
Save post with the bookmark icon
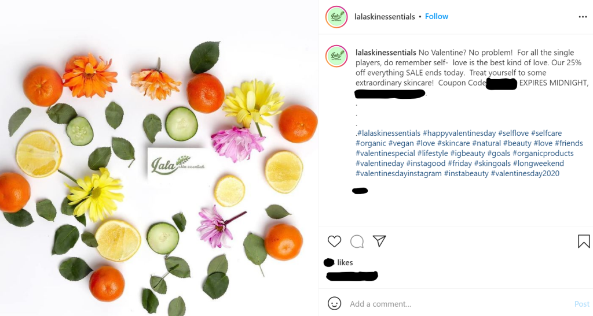pyautogui.click(x=583, y=241)
